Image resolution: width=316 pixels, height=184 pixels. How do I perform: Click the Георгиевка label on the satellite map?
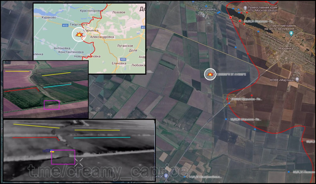point(207,9)
